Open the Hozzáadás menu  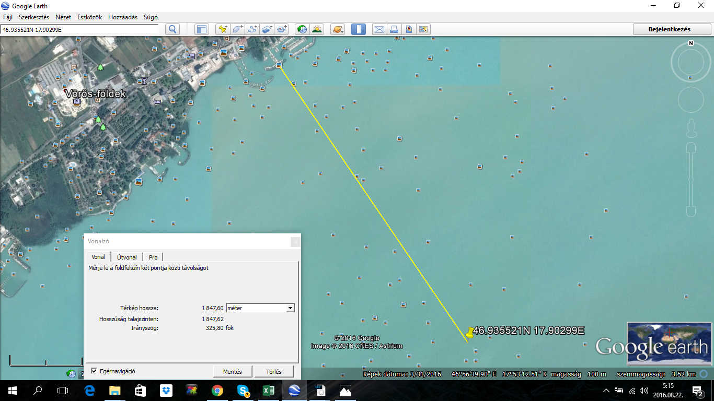click(x=122, y=17)
